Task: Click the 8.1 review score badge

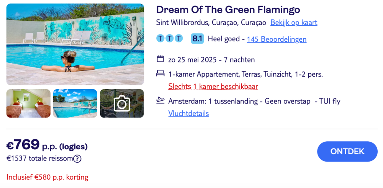Action: [197, 39]
